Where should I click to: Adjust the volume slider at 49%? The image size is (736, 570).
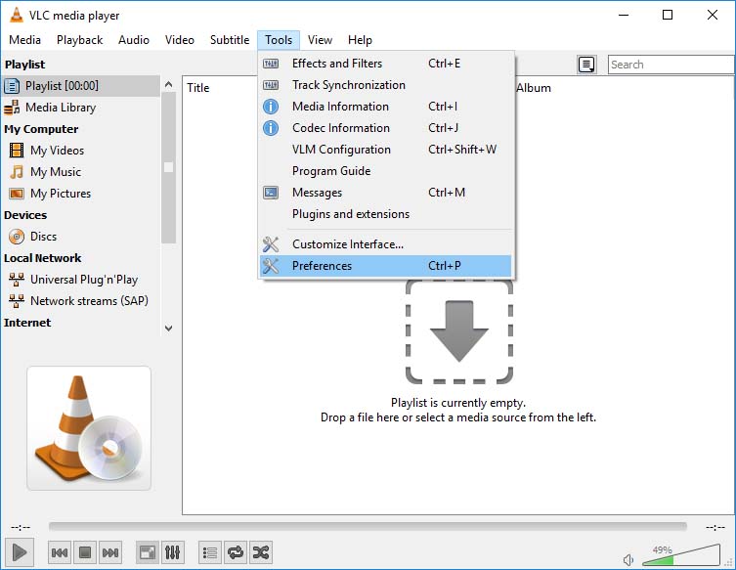click(x=680, y=555)
